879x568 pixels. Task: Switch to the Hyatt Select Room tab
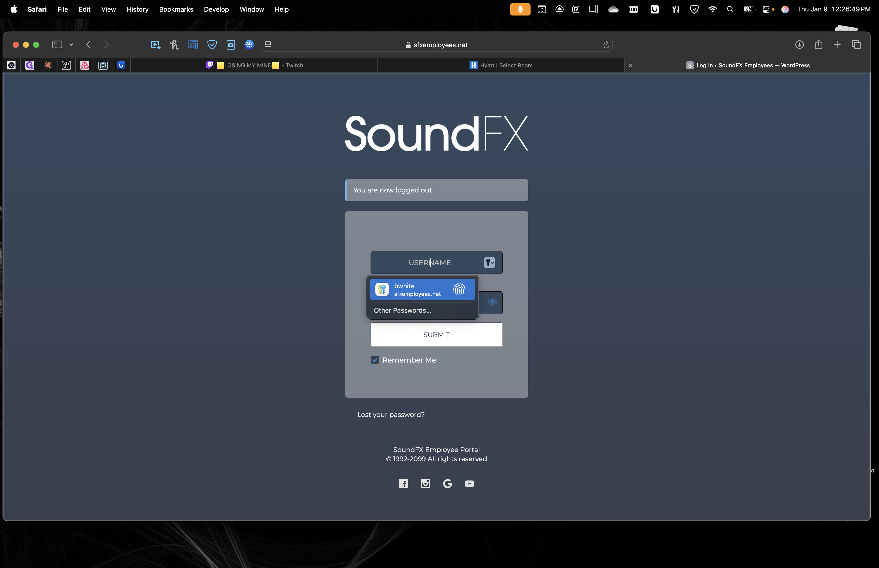501,65
